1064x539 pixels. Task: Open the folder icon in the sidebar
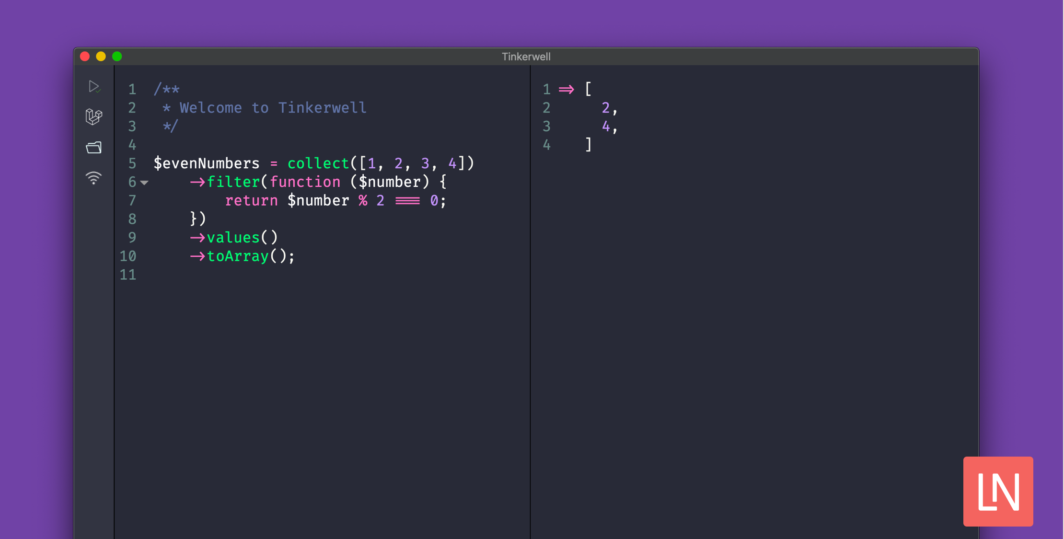coord(94,147)
